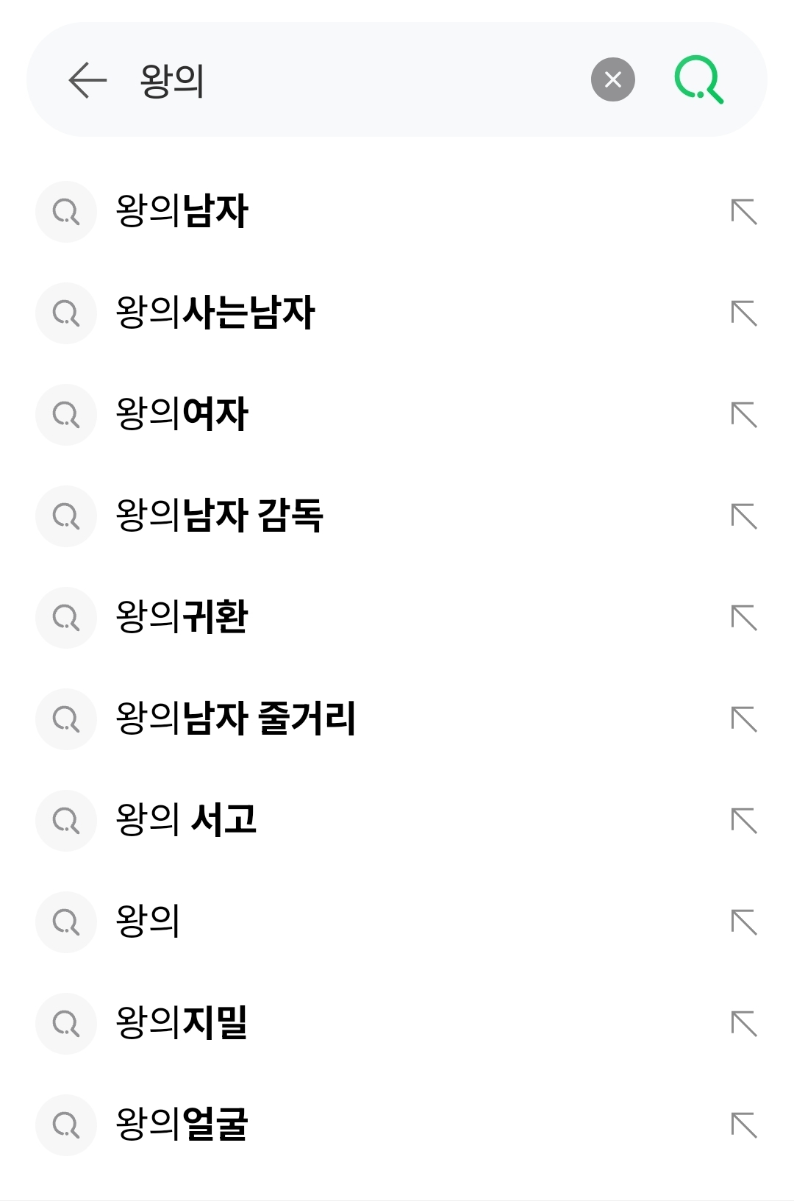
Task: Click the insert arrow beside 왕의여자
Action: point(744,415)
